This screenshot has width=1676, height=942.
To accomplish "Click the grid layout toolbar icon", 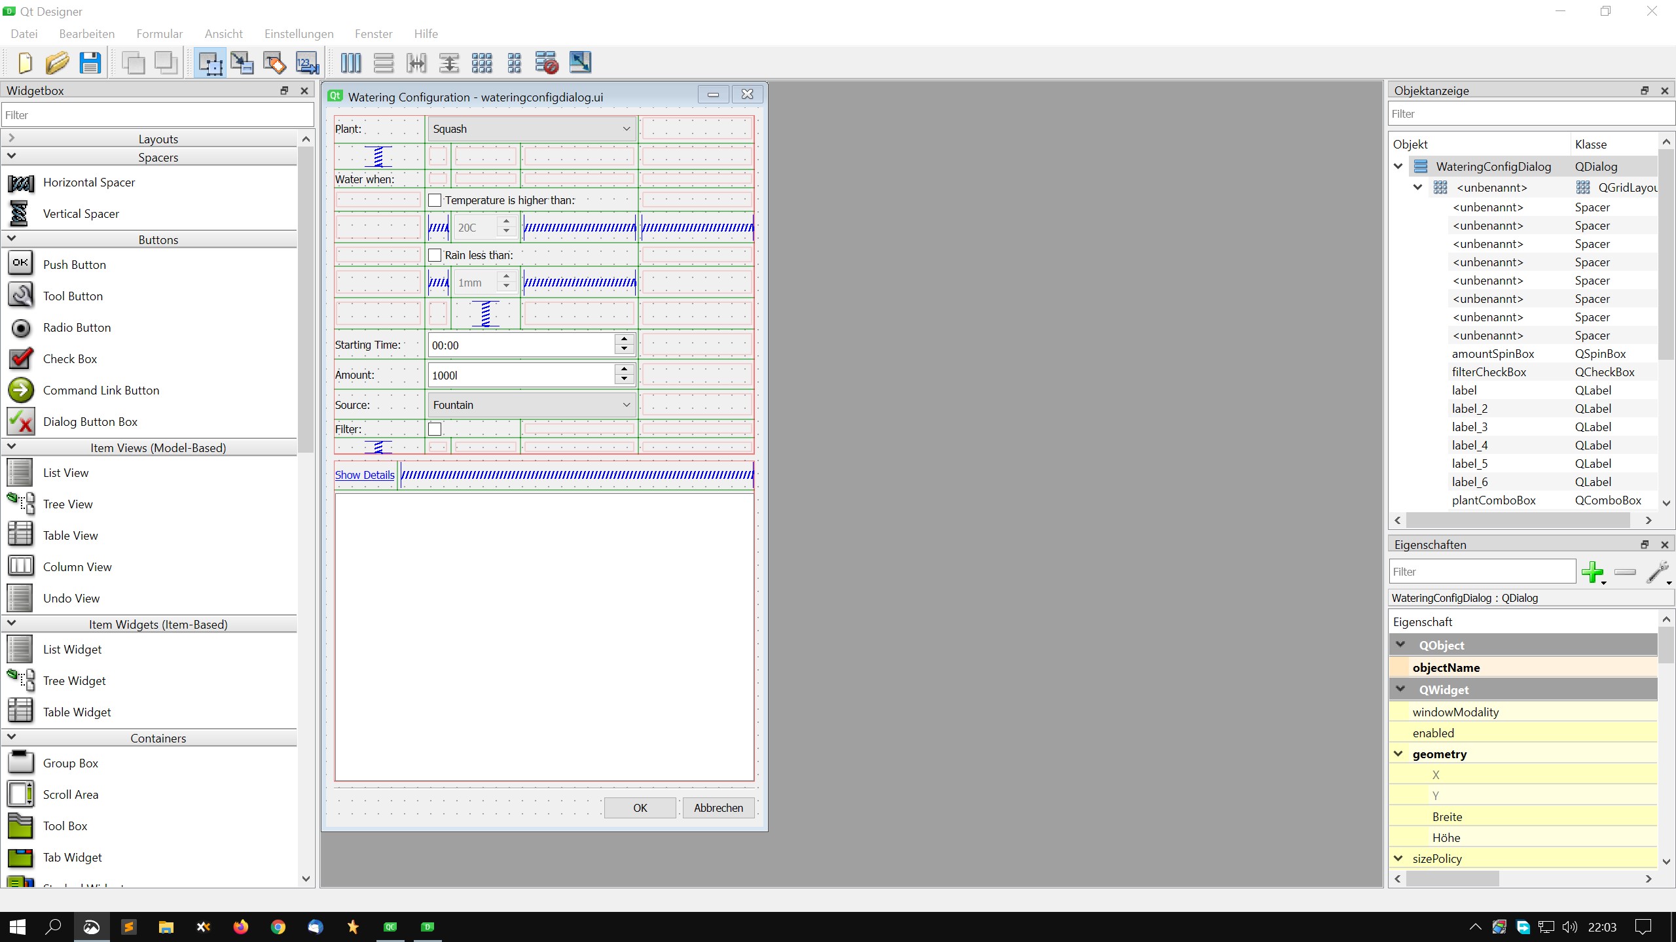I will (x=483, y=62).
